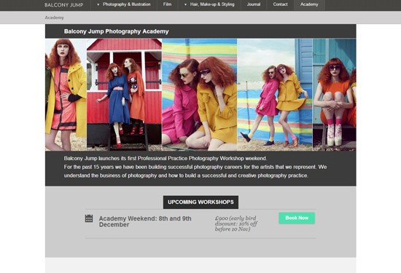This screenshot has width=401, height=273.
Task: Click the striped windbreak close-up photo
Action: pyautogui.click(x=200, y=95)
